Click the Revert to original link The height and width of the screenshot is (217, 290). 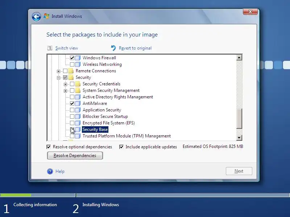click(x=135, y=48)
